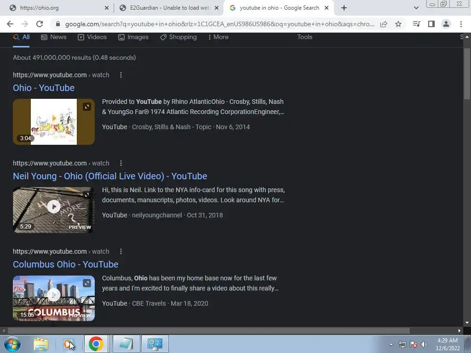Bookmark this page with the star icon
This screenshot has height=353, width=471.
pyautogui.click(x=398, y=24)
